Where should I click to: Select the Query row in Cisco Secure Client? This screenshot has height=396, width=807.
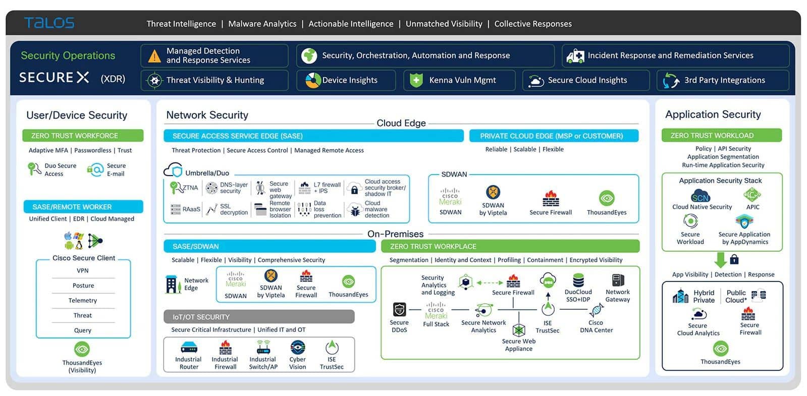83,330
